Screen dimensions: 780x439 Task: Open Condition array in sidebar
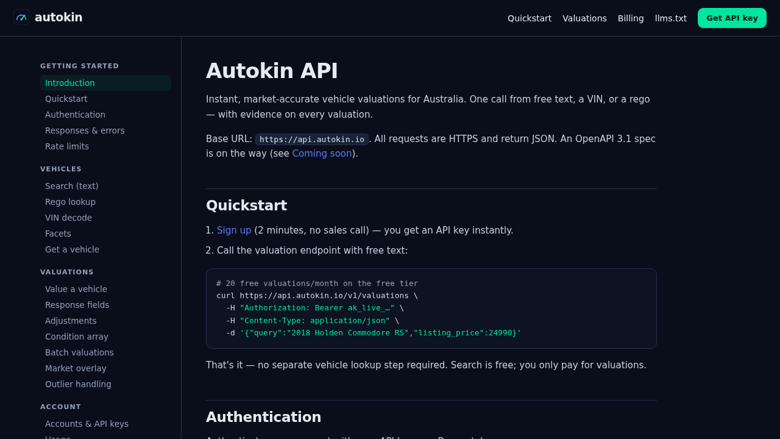pos(105,337)
